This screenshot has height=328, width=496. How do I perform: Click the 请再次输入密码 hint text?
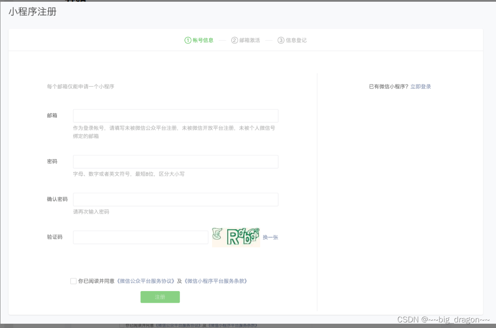tap(91, 212)
